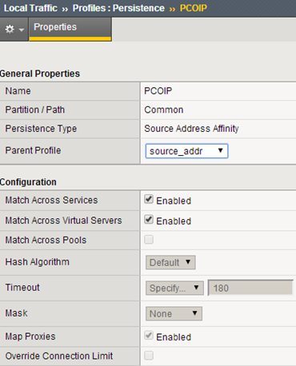Open the gear settings menu
The image size is (296, 366).
(14, 30)
